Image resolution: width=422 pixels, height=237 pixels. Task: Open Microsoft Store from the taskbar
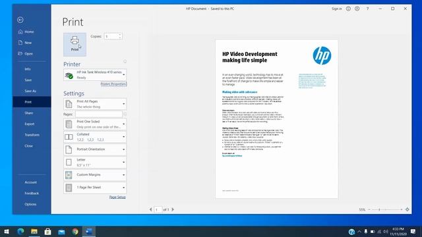tap(48, 231)
